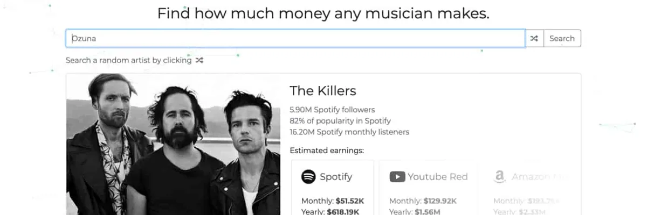Click The Killers artist name heading
This screenshot has width=647, height=215.
tap(323, 90)
